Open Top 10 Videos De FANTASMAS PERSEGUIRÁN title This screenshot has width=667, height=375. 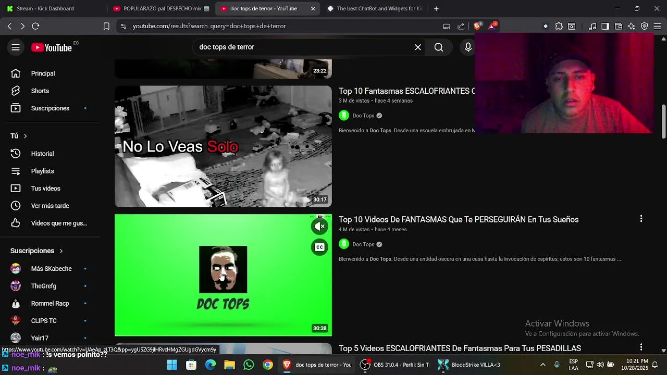pyautogui.click(x=459, y=220)
